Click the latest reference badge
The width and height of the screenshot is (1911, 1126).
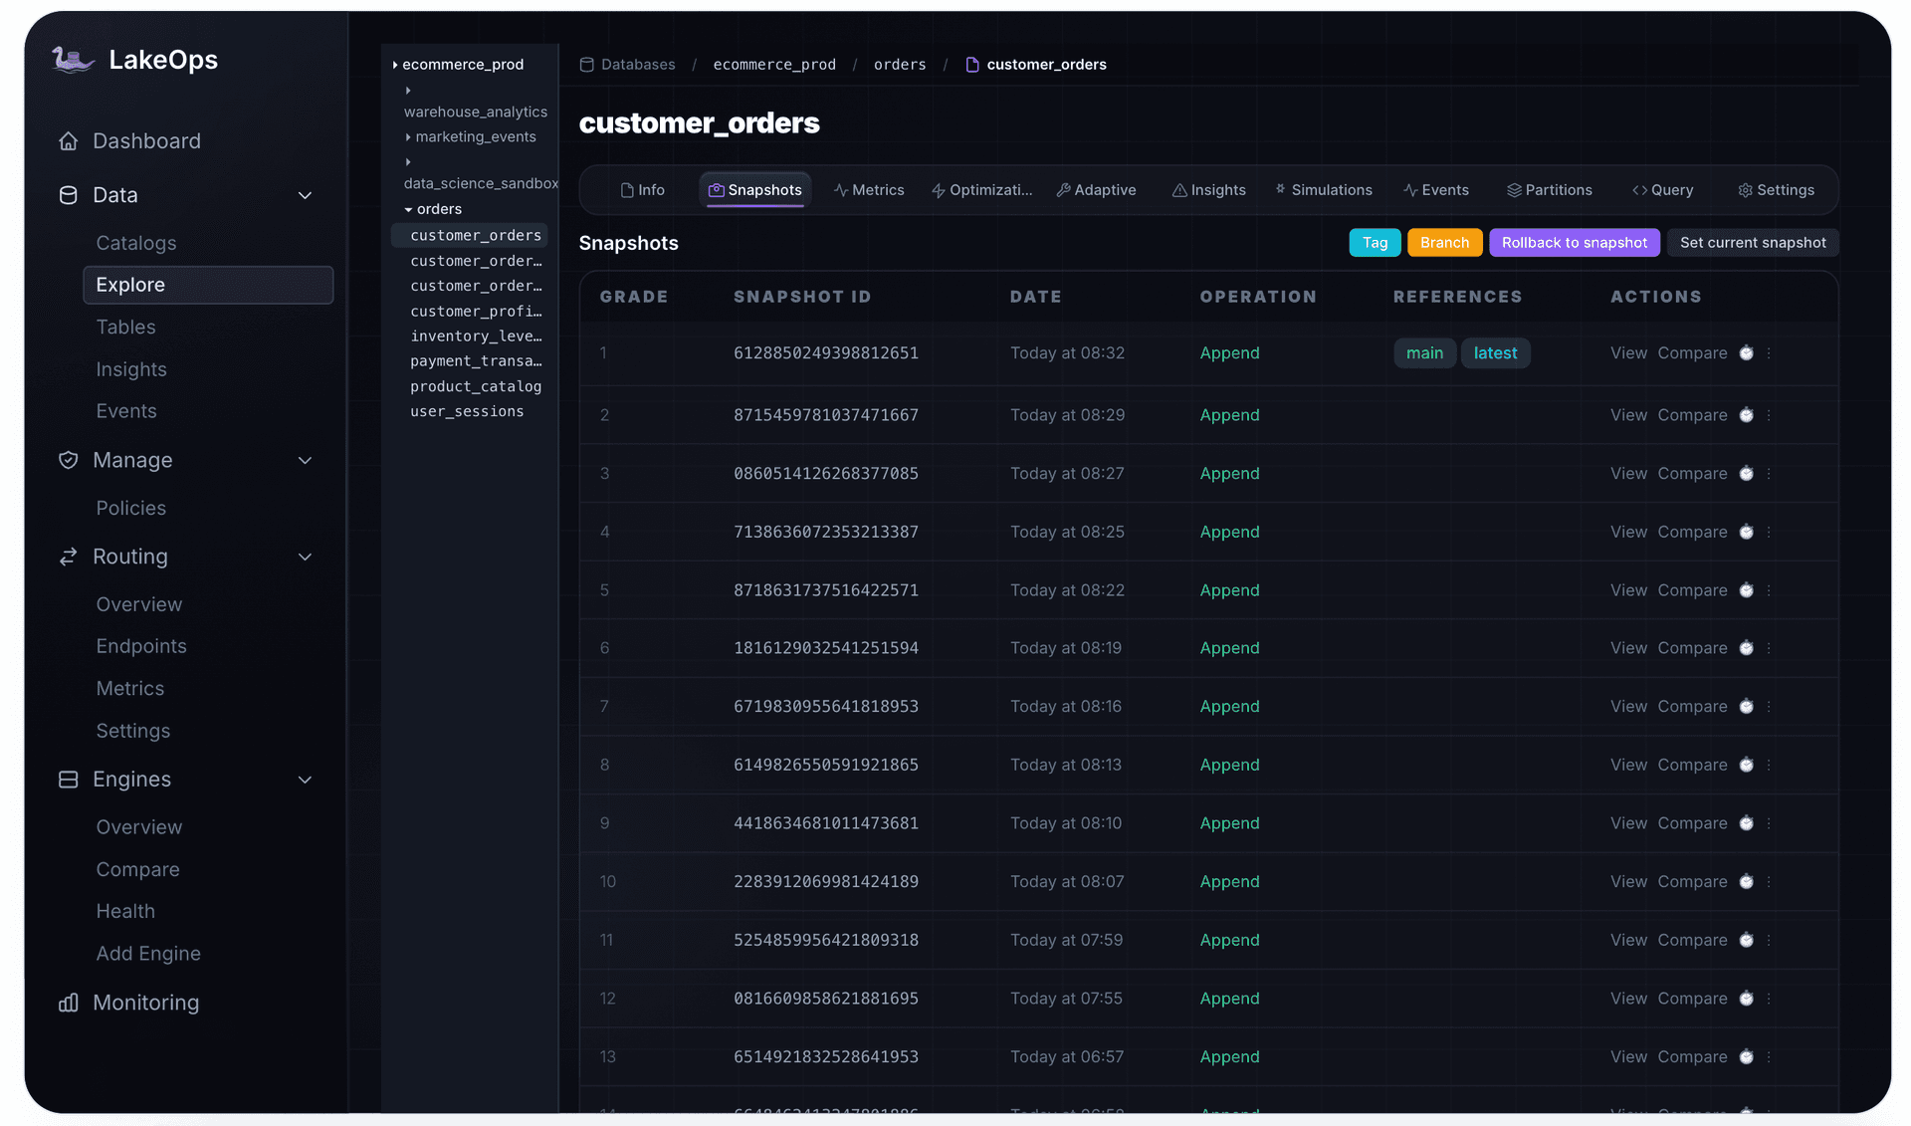1495,353
